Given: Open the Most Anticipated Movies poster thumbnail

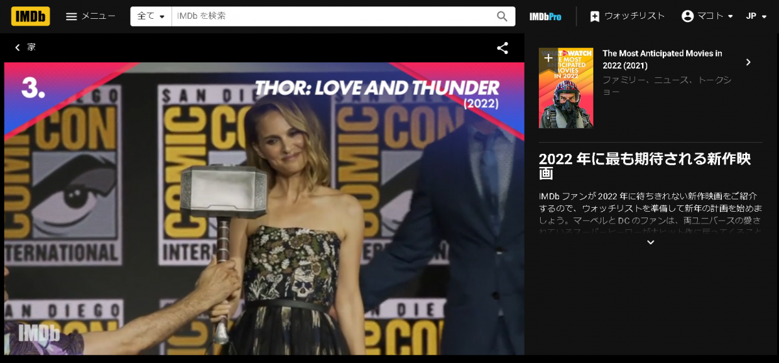Looking at the screenshot, I should click(566, 88).
